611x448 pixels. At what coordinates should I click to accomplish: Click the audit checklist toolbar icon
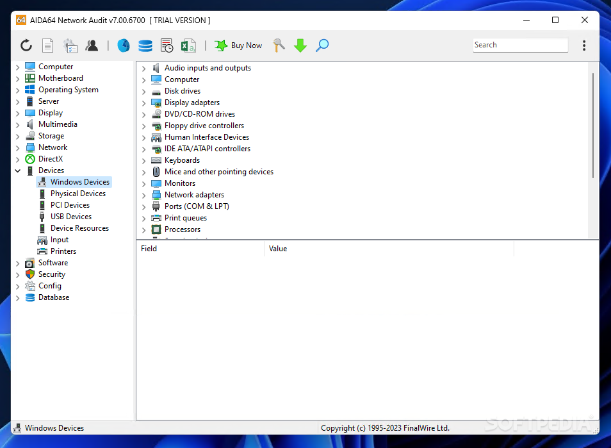(70, 46)
